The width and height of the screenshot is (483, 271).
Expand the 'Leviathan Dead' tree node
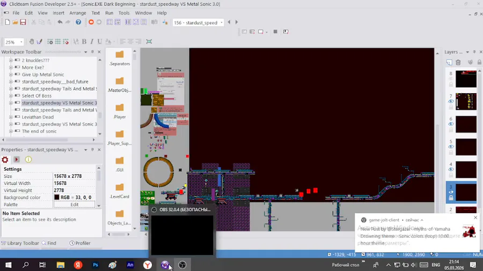(11, 117)
